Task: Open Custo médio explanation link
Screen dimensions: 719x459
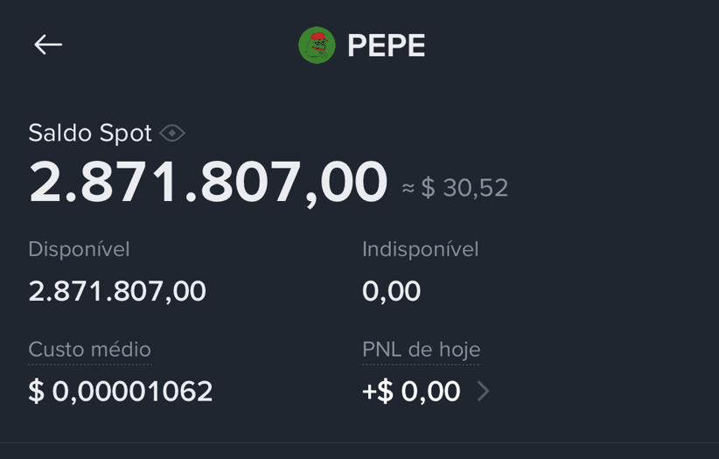Action: click(90, 350)
